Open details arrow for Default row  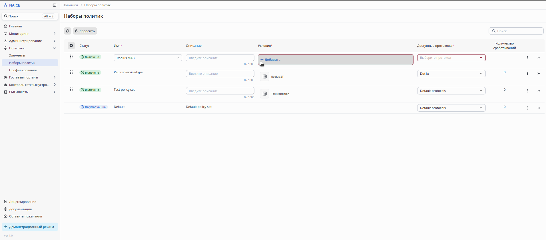pos(539,108)
